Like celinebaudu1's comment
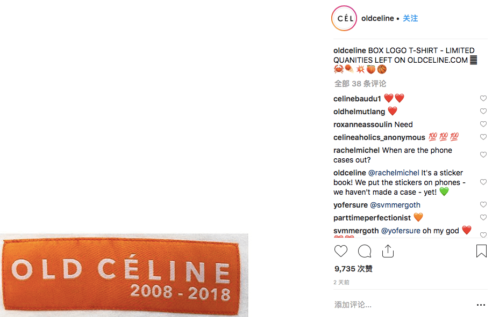 (x=483, y=99)
